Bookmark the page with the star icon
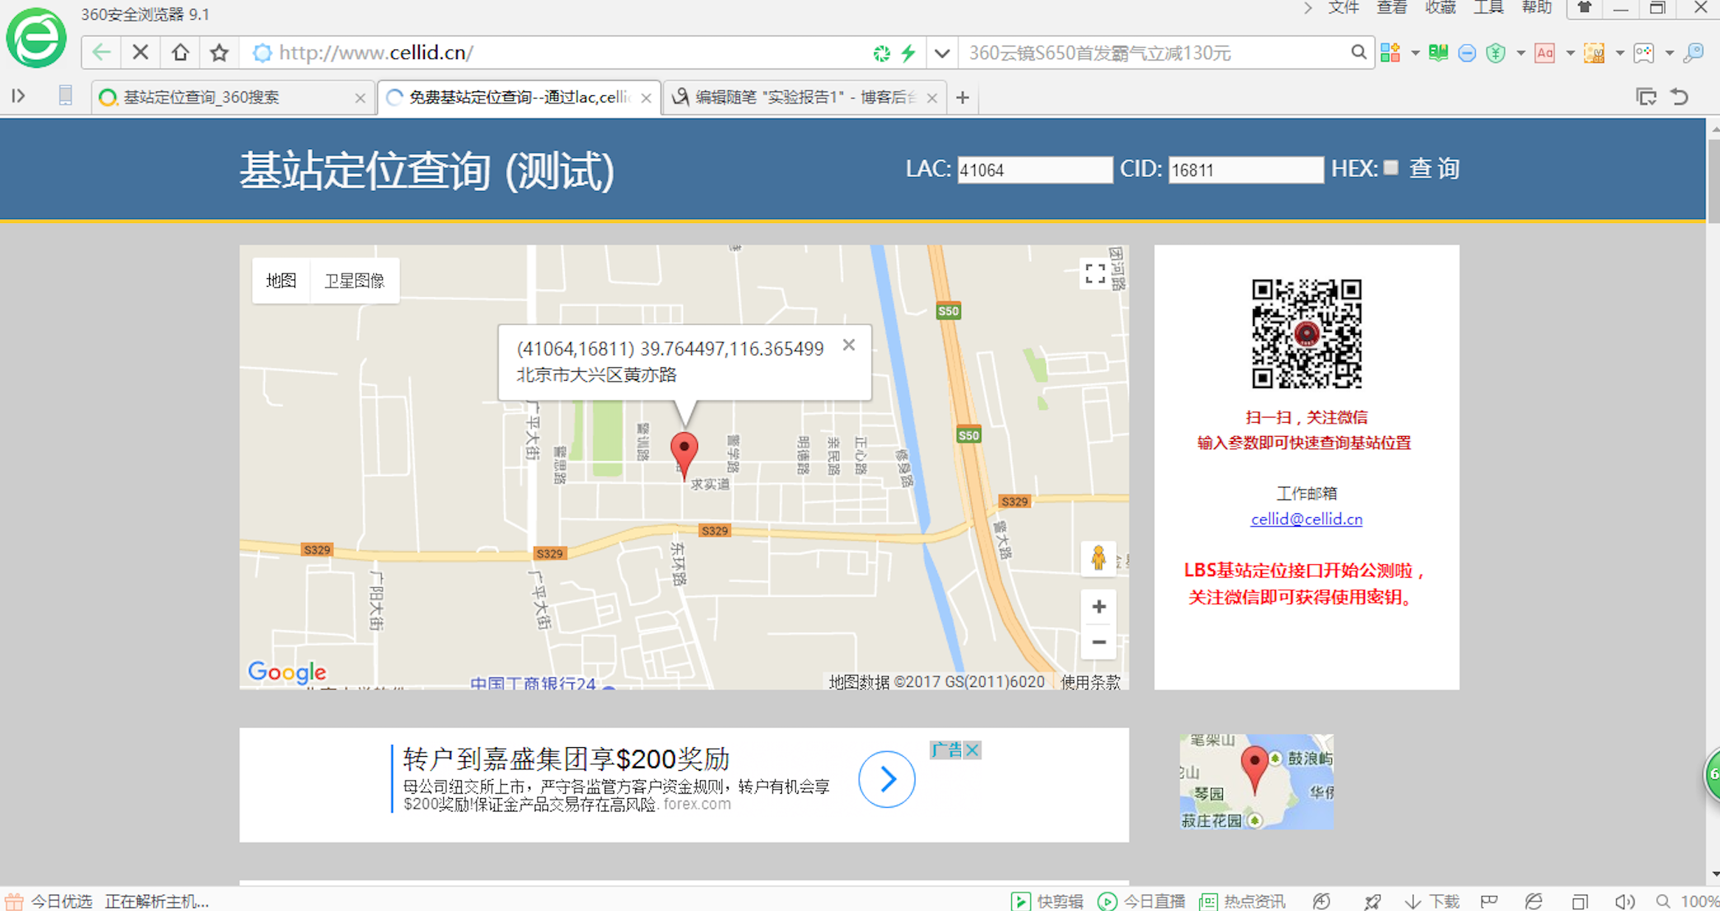This screenshot has width=1720, height=911. pyautogui.click(x=219, y=53)
